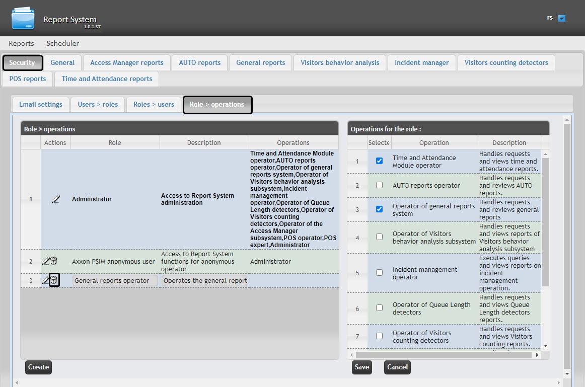The height and width of the screenshot is (387, 585).
Task: Click the down arrow of operations list scrollbar
Action: pos(546,347)
